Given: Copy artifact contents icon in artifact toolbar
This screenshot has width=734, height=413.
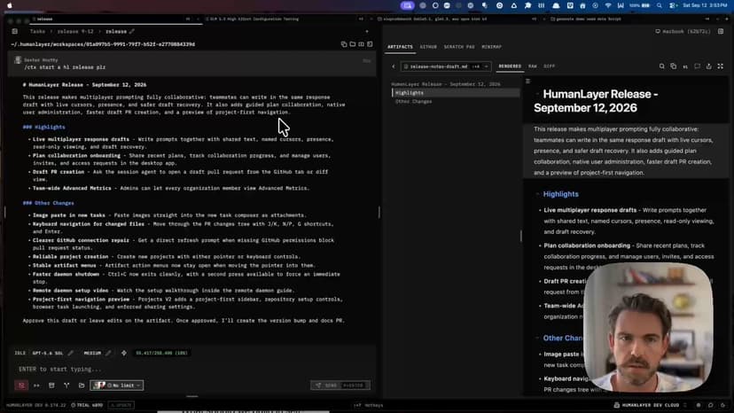Looking at the screenshot, I should coord(673,66).
